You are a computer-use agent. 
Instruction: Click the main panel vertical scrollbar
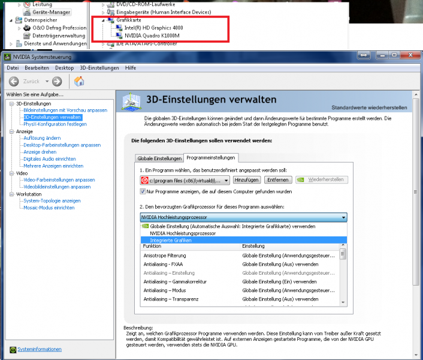(x=416, y=192)
